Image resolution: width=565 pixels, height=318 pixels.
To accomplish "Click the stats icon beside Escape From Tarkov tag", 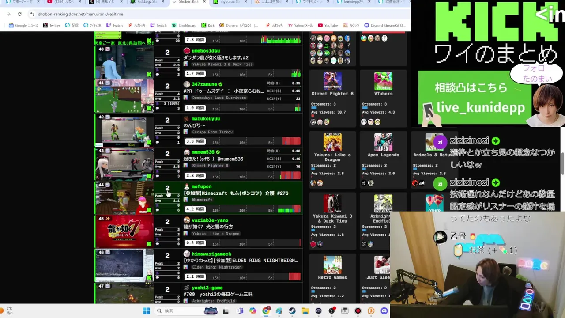I will click(x=186, y=132).
